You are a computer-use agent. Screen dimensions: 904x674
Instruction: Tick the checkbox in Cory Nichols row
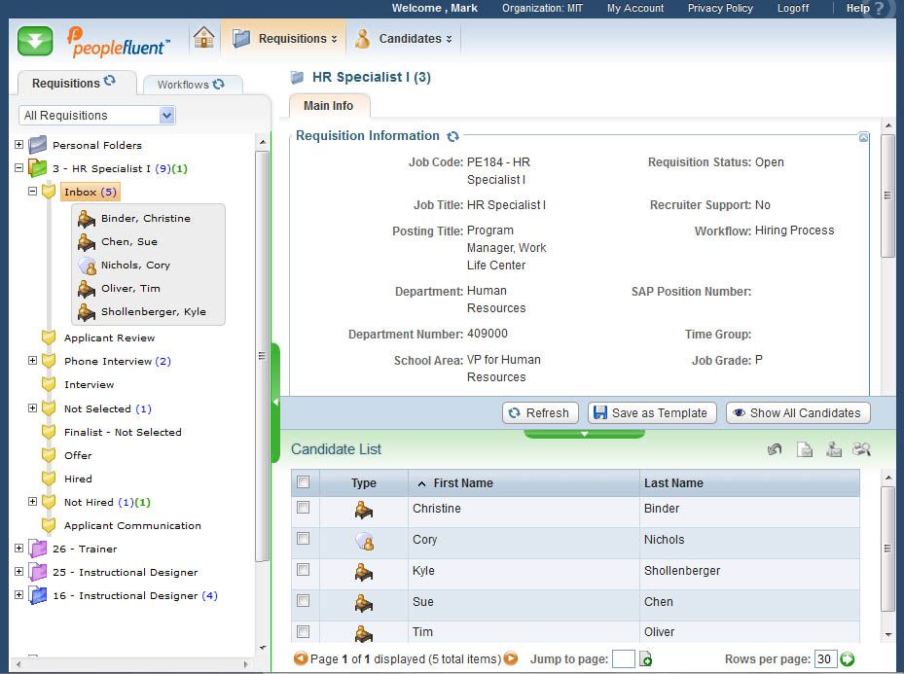[x=304, y=539]
